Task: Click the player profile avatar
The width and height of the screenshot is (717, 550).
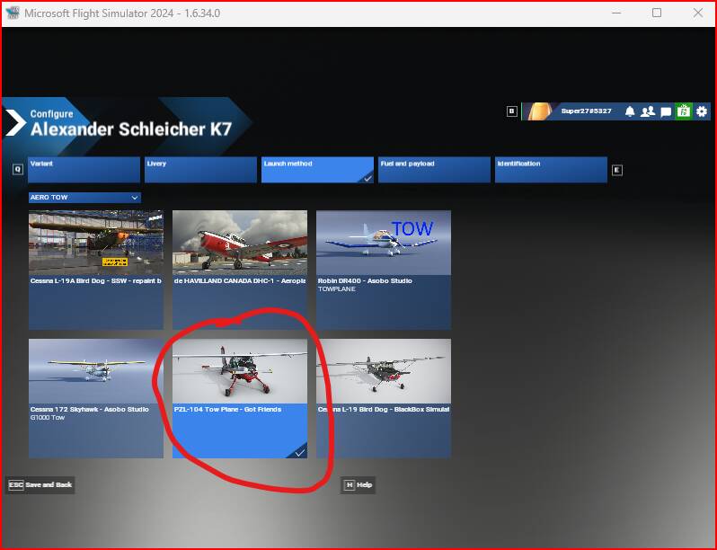Action: (x=538, y=111)
